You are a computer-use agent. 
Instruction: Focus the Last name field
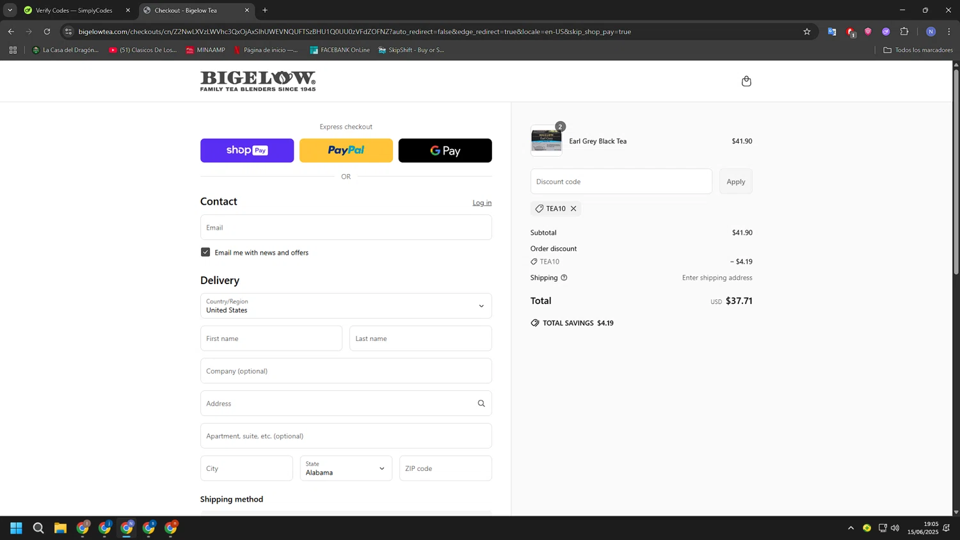point(420,338)
